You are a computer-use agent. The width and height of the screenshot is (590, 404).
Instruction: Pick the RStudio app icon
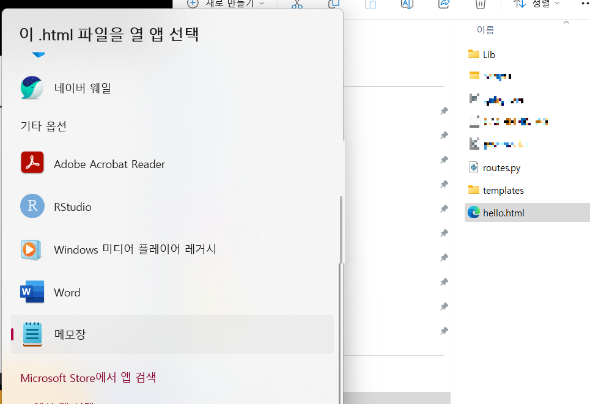[32, 206]
